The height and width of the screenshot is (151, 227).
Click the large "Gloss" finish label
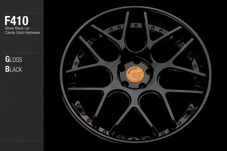point(14,59)
